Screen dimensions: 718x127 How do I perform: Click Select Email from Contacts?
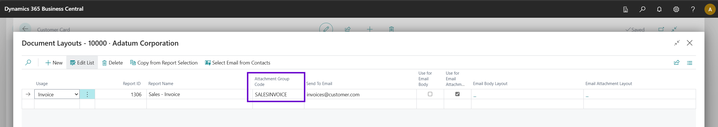[238, 63]
